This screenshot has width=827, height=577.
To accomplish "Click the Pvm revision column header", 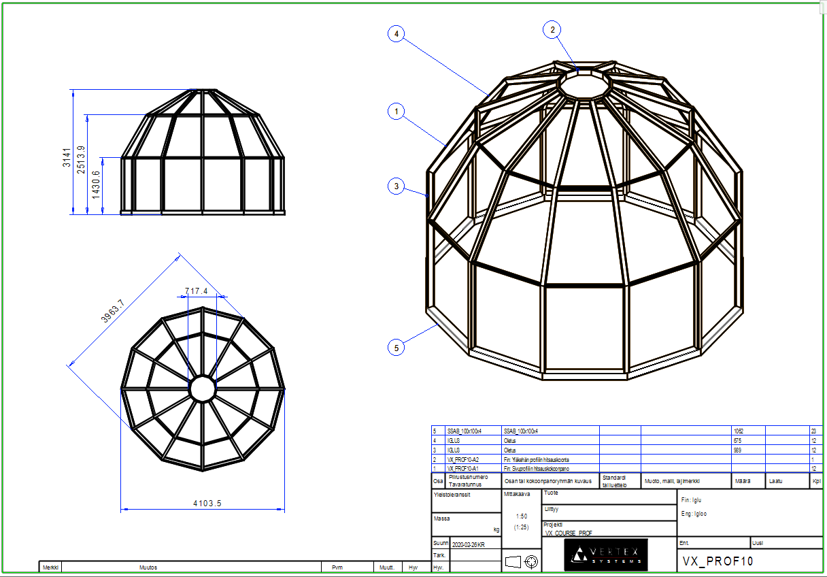I will tap(337, 567).
